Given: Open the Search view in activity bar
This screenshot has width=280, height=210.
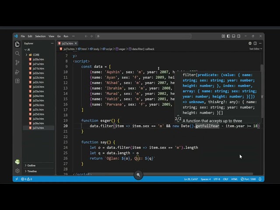Looking at the screenshot, I should click(x=17, y=53).
